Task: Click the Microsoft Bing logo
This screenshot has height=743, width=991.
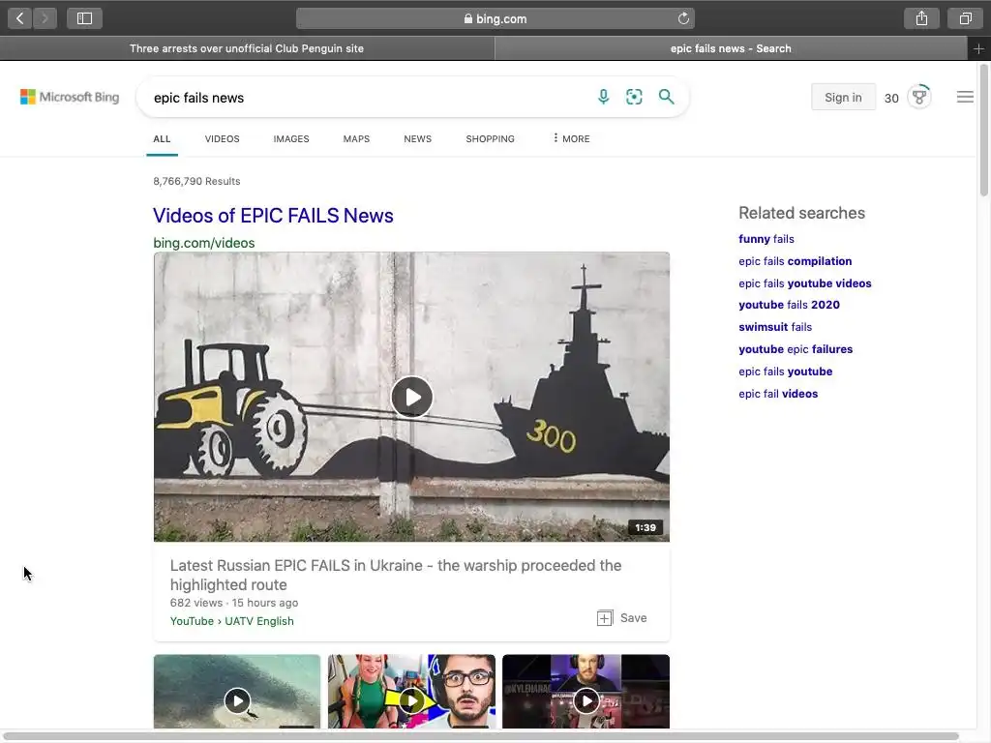Action: point(70,97)
